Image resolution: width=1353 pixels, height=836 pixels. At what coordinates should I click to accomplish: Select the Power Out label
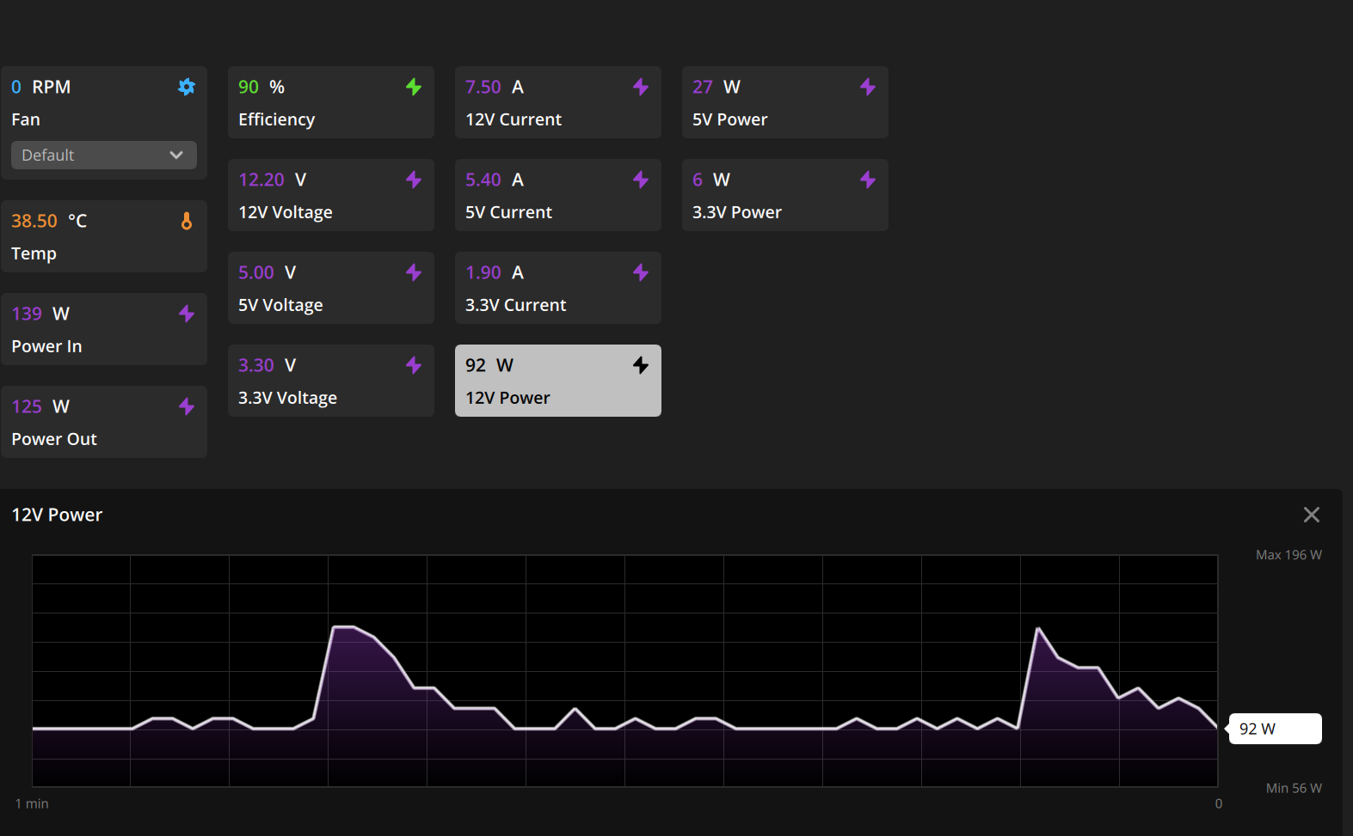54,439
